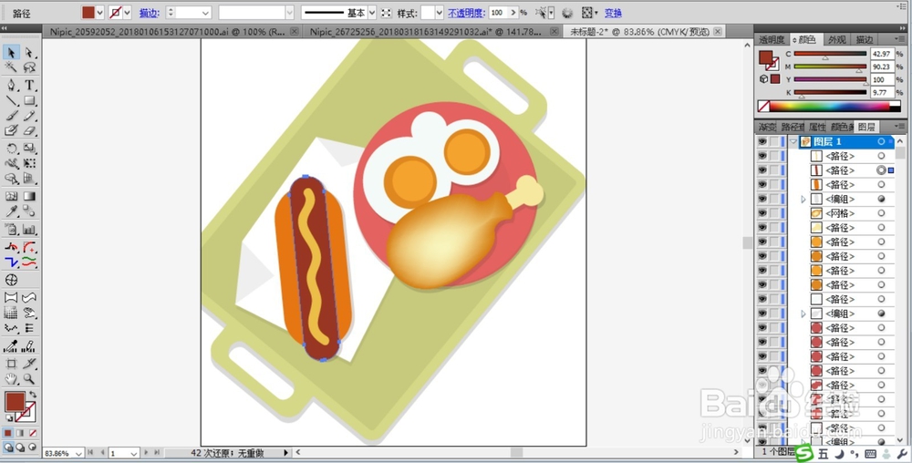This screenshot has height=463, width=912.
Task: Click target circle of 图层 1
Action: tap(881, 142)
